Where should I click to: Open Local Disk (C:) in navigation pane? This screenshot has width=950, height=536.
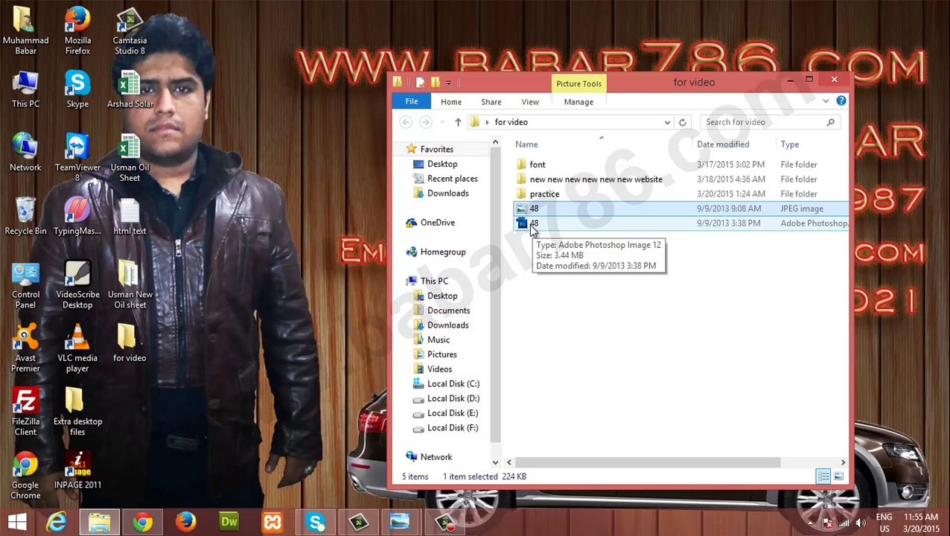click(x=453, y=384)
